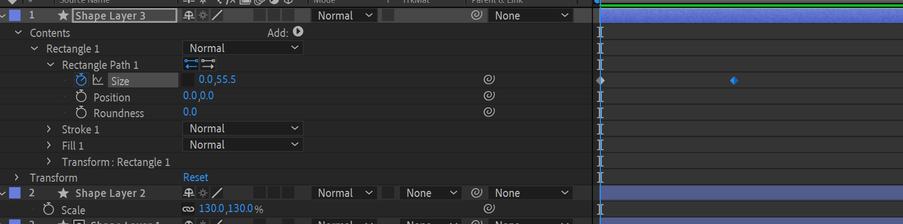Select the Fill 1 item
Viewport: 903px width, 224px height.
tap(73, 145)
